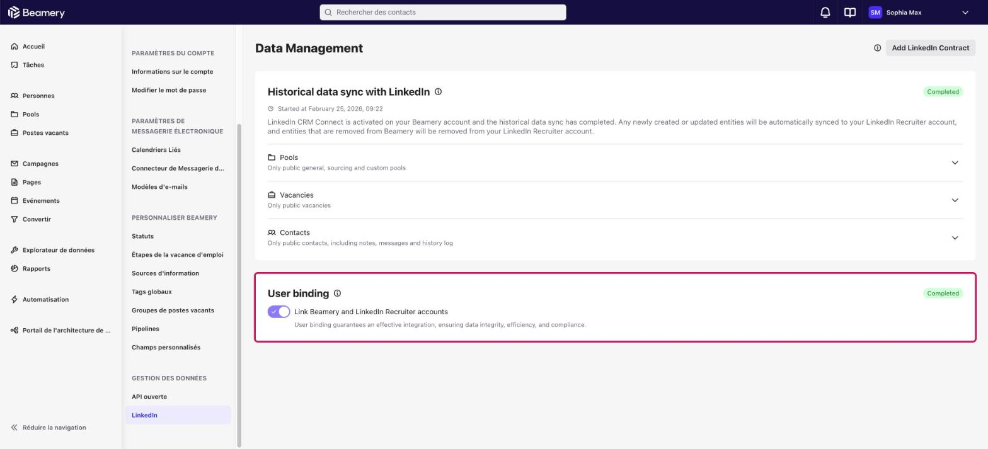Screen dimensions: 988x449
Task: Expand the Pools sync section
Action: [x=955, y=162]
